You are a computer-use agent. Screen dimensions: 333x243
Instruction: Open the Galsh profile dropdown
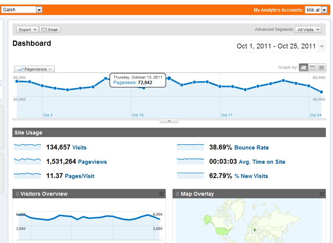tap(22, 9)
